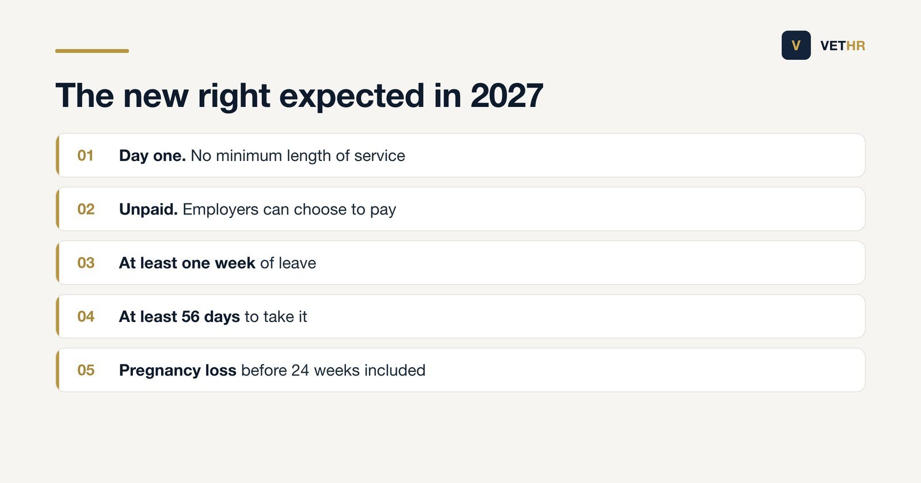Select the At least 56 days card
This screenshot has width=921, height=483.
point(461,316)
